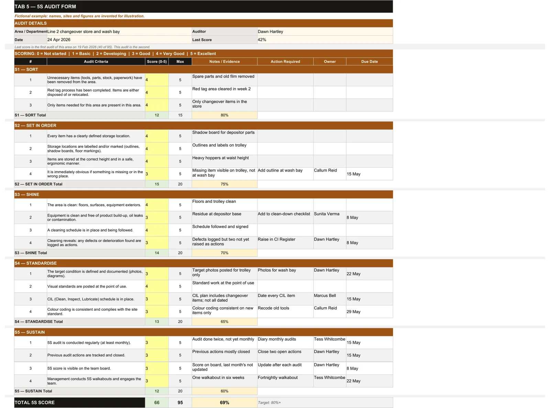The height and width of the screenshot is (408, 550).
Task: Click the 'Score (0-5)' column header
Action: [x=157, y=62]
